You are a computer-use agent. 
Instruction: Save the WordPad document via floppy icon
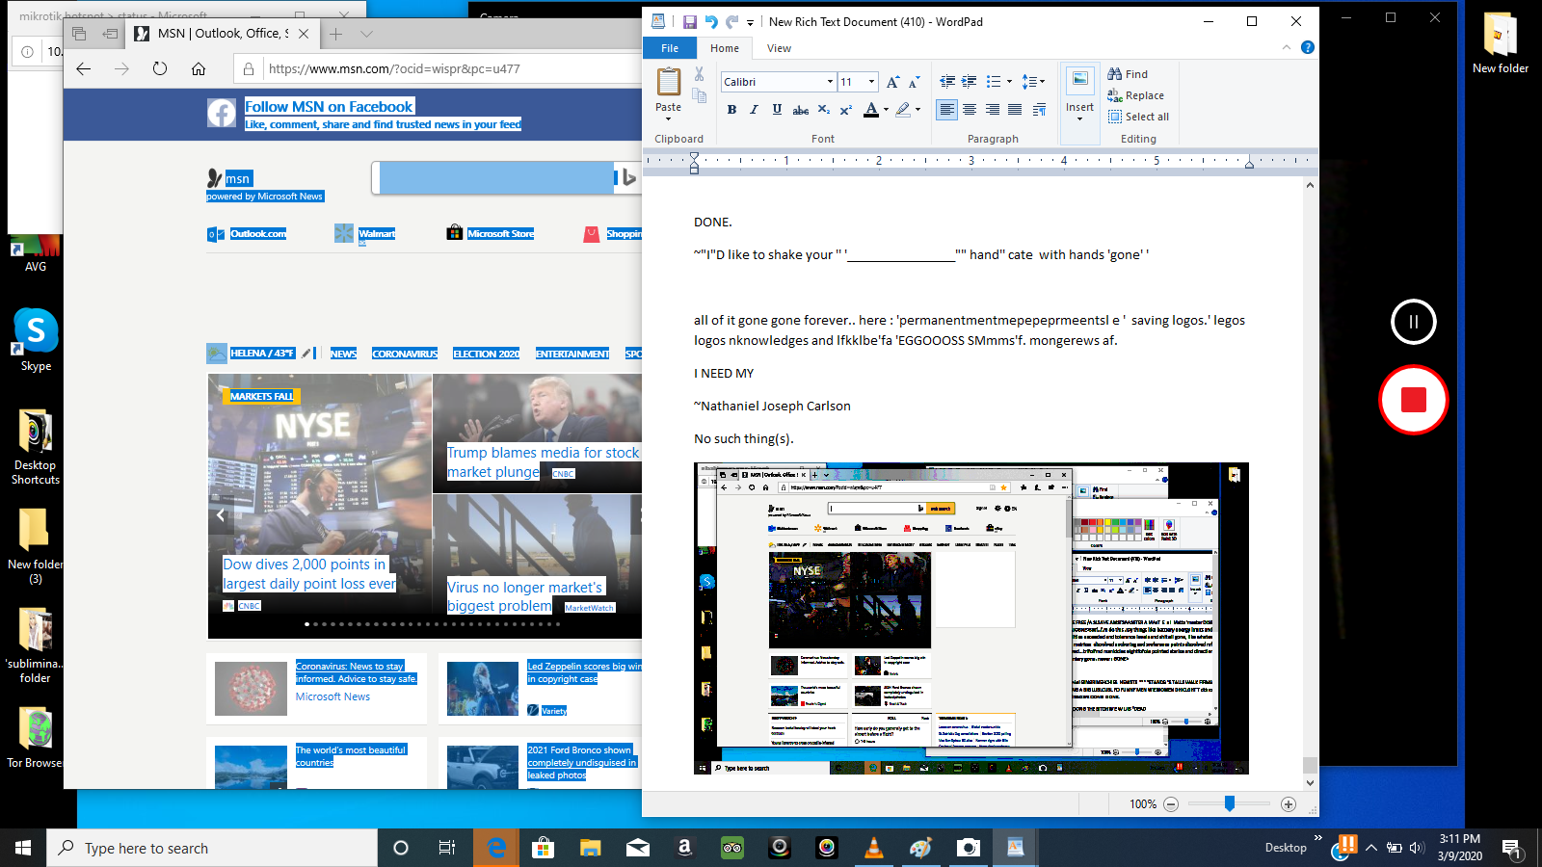[690, 22]
